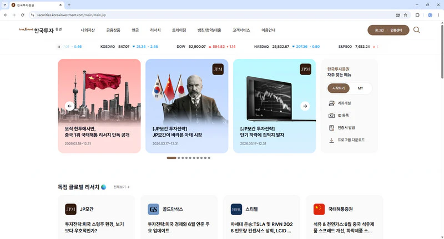Switch to the MY toggle tab
The image size is (444, 239).
360,88
